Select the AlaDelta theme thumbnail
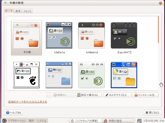 point(59,35)
